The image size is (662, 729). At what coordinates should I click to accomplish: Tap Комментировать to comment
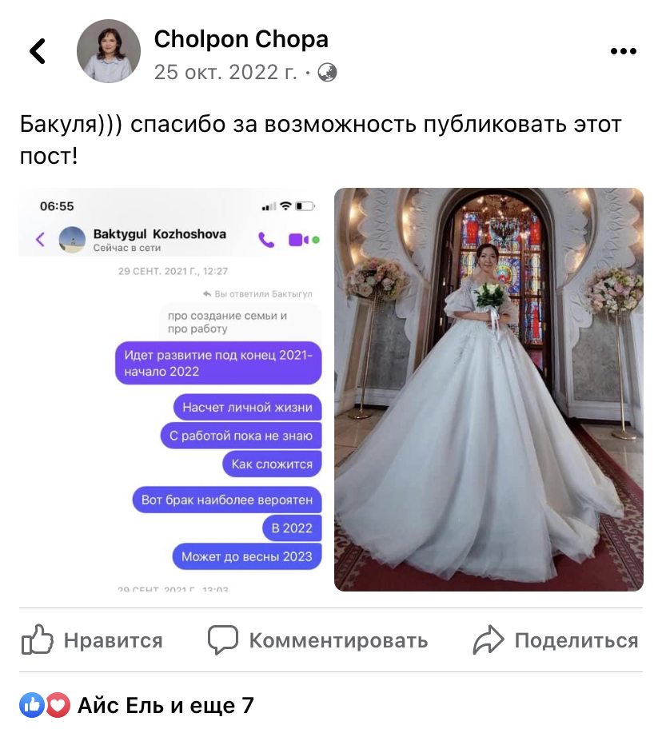[x=317, y=640]
